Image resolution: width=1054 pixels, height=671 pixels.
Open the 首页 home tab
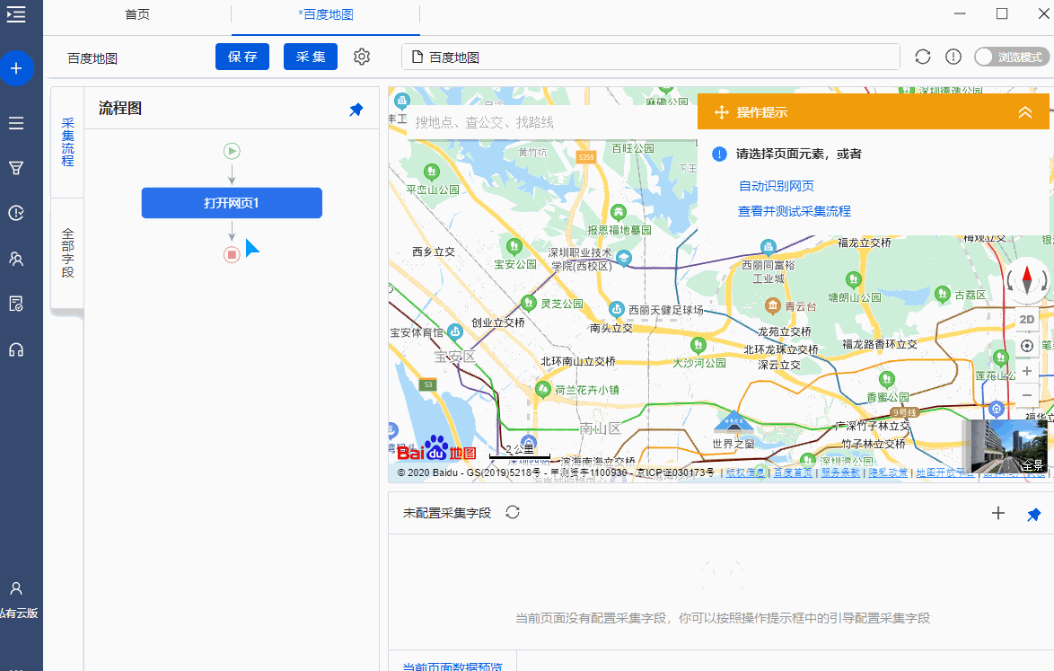137,14
